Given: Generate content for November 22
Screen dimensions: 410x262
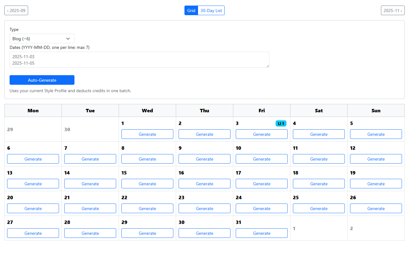Looking at the screenshot, I should pos(147,208).
